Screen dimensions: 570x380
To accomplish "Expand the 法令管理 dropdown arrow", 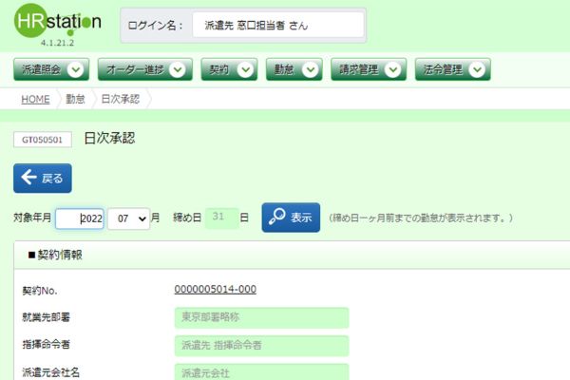I will [x=478, y=69].
